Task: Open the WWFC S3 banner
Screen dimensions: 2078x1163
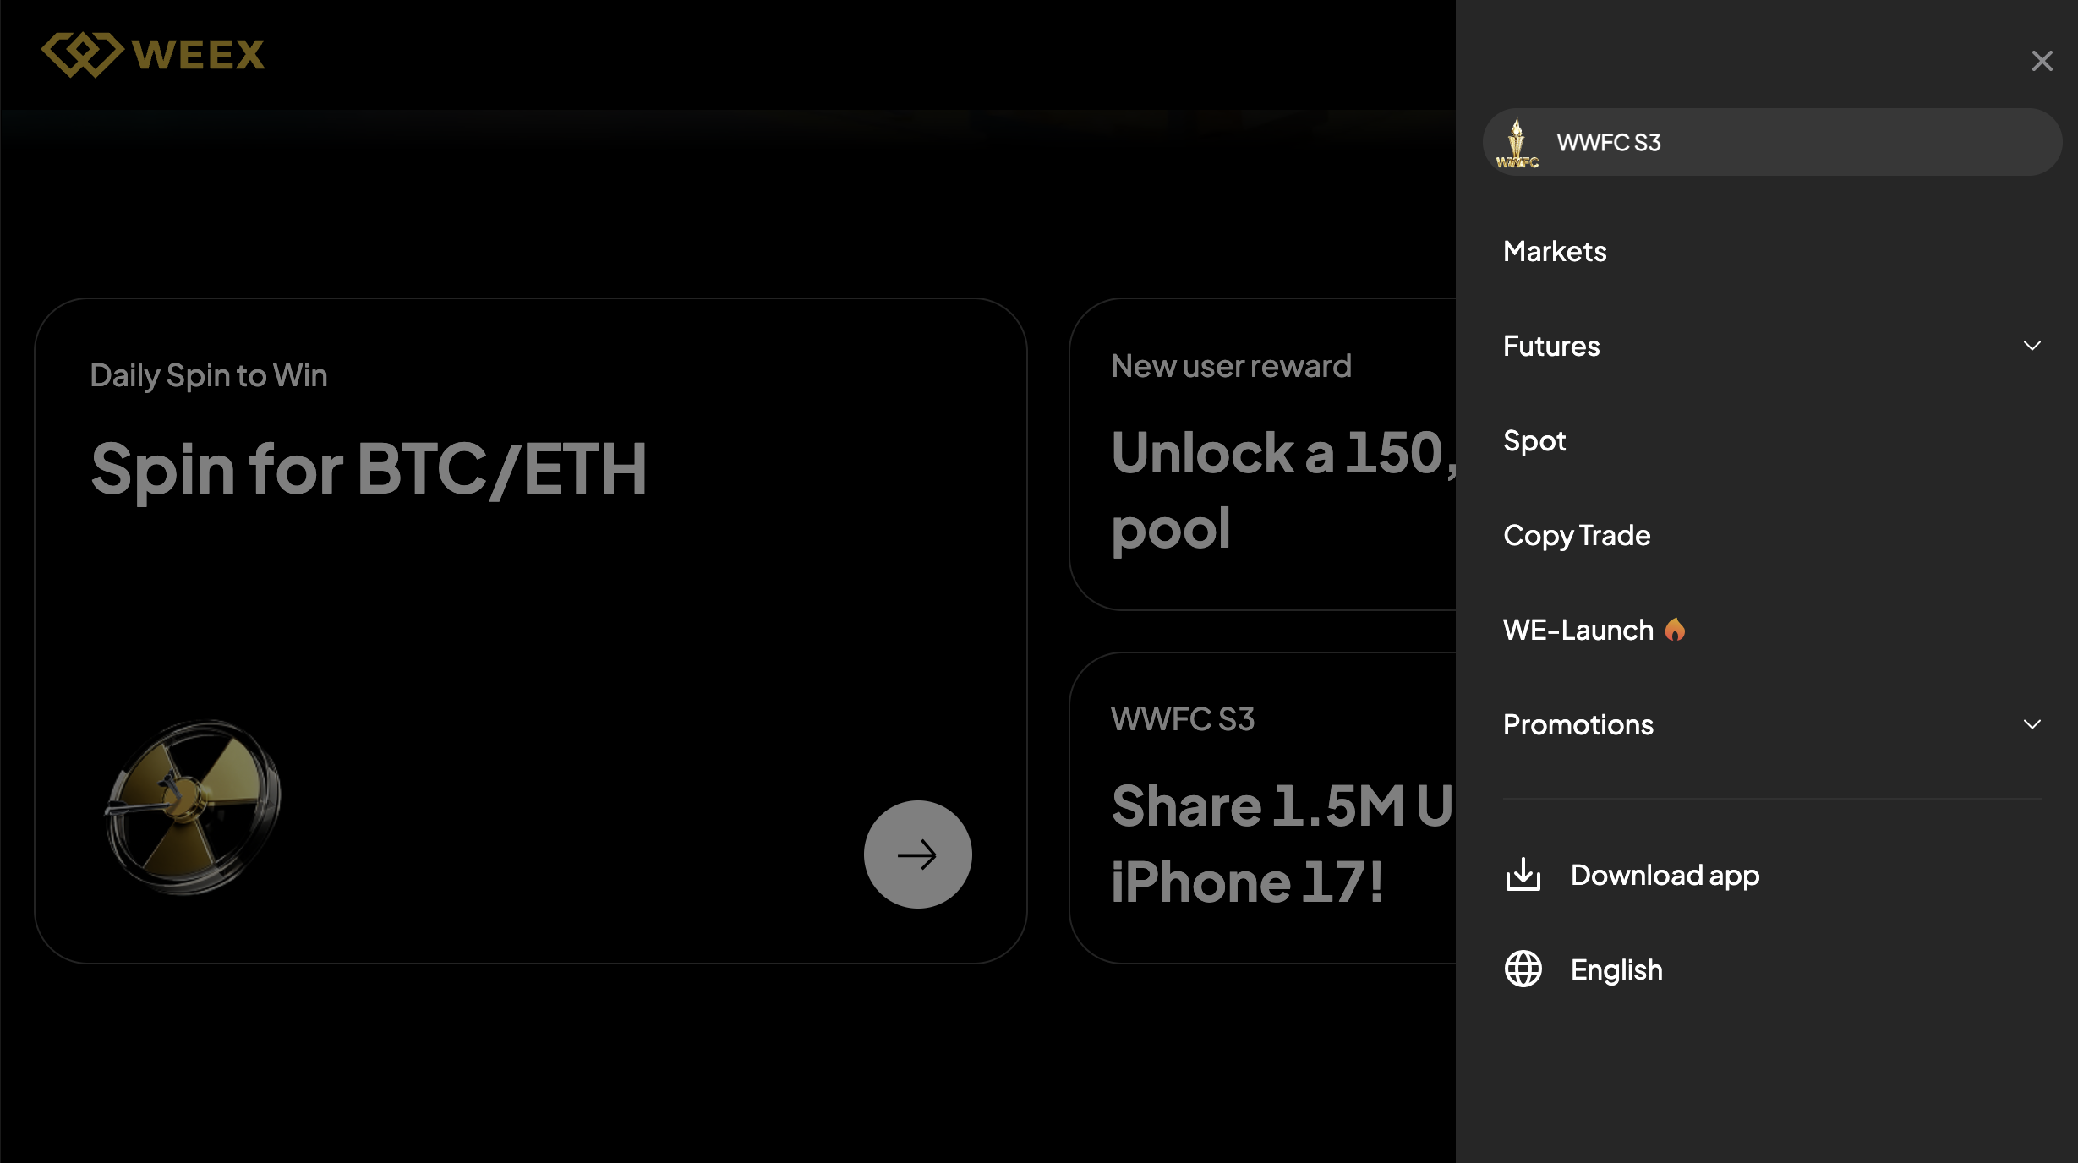Action: click(1771, 142)
